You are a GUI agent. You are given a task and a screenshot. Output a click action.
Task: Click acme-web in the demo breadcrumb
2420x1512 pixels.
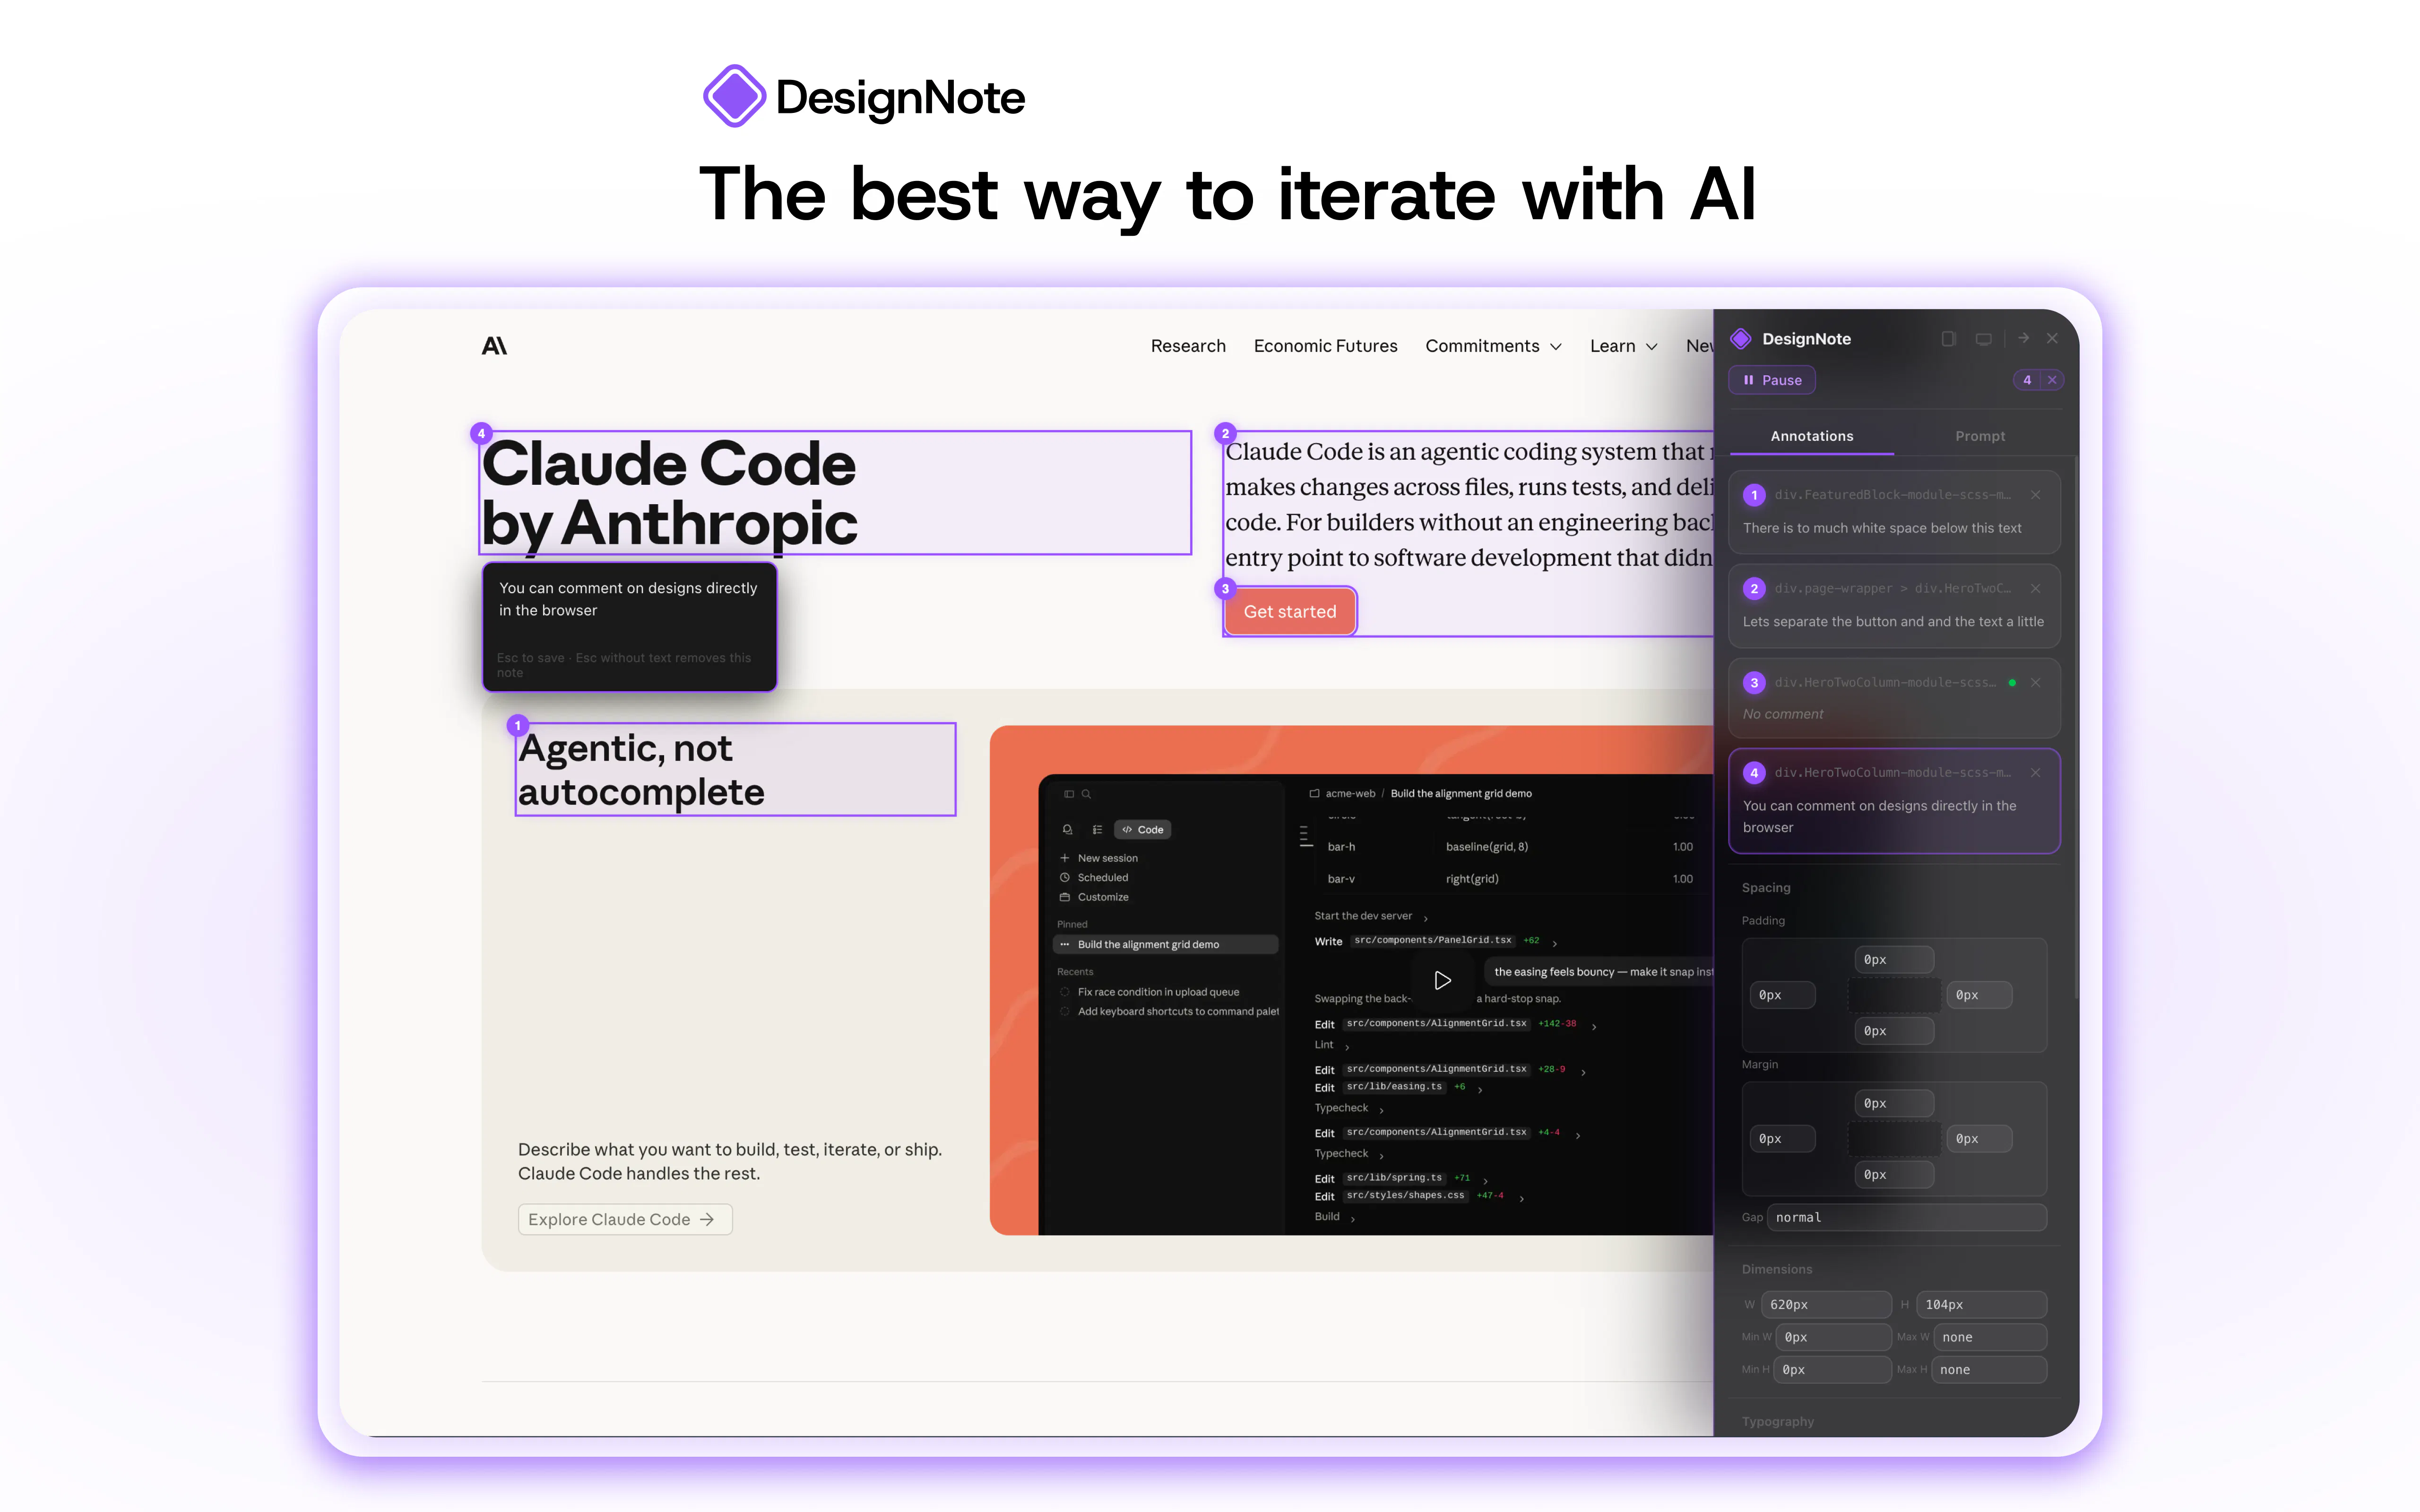pyautogui.click(x=1350, y=794)
